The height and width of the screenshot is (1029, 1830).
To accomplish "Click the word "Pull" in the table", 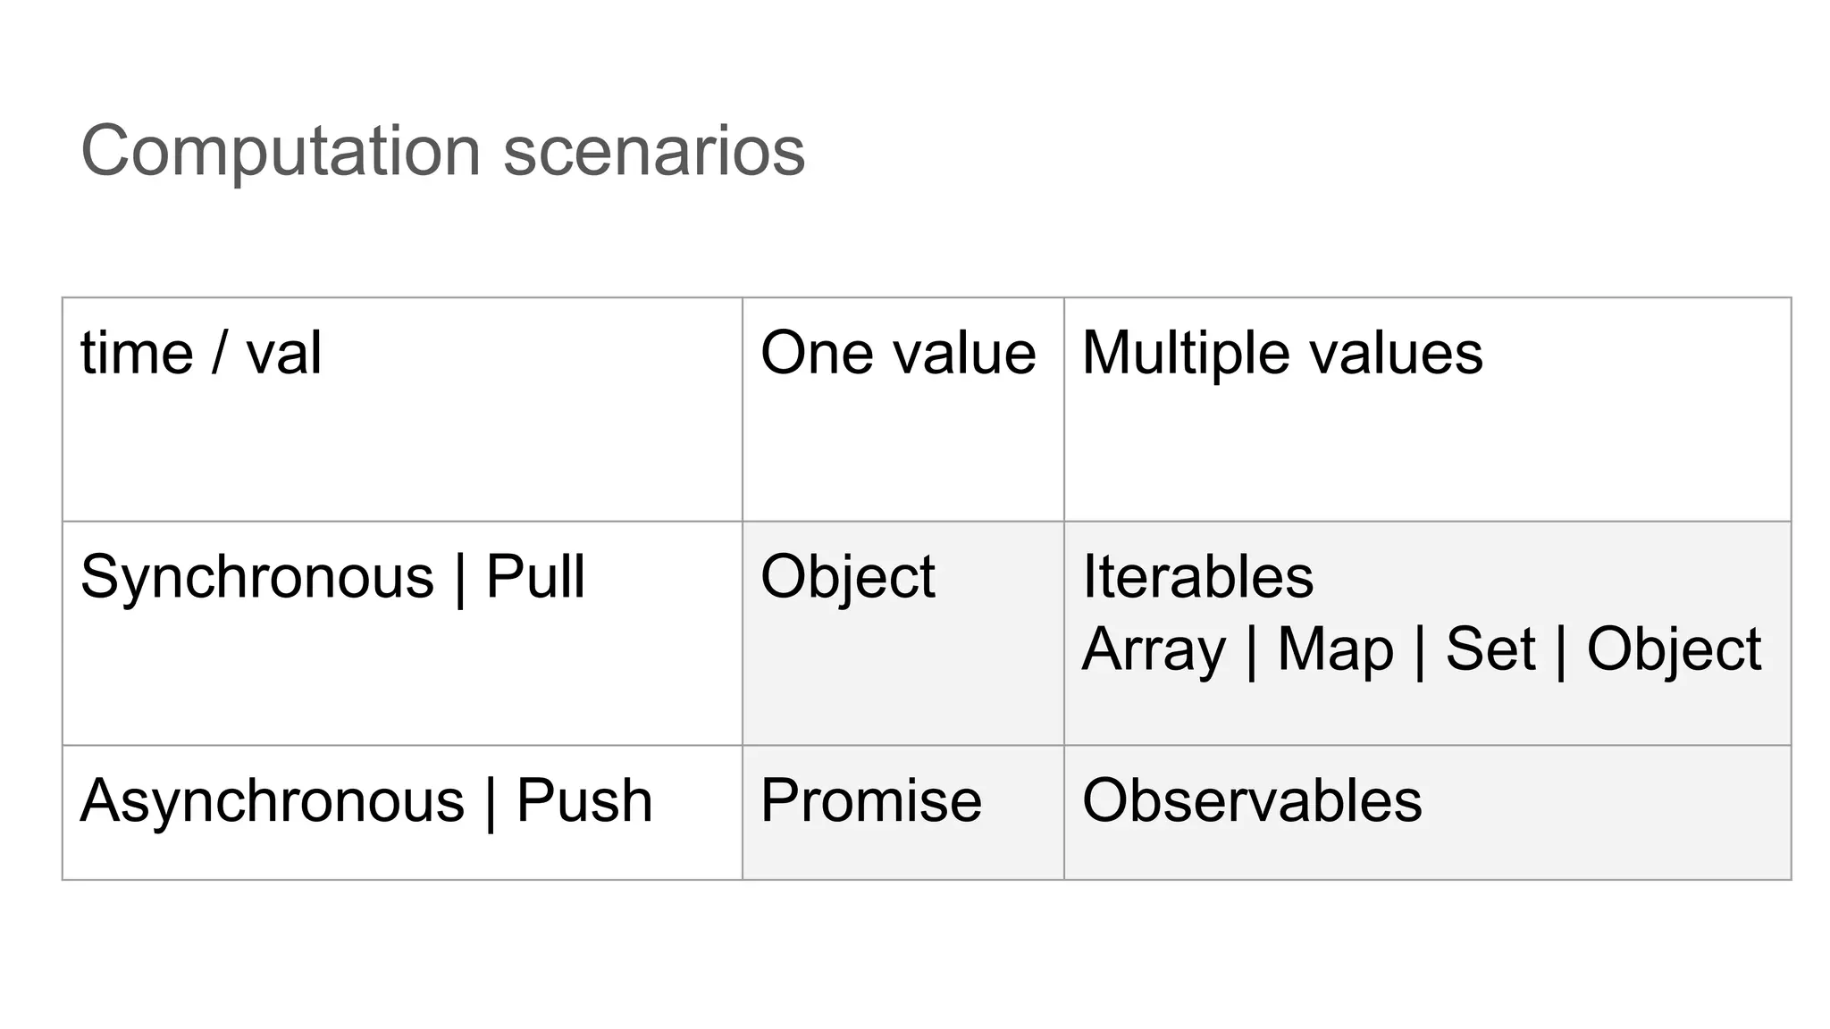I will (535, 577).
